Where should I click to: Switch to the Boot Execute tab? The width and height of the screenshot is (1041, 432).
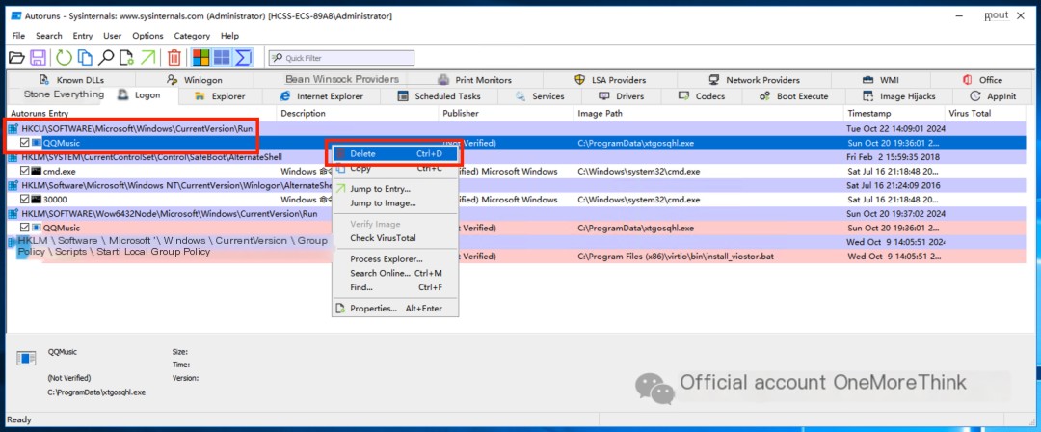pyautogui.click(x=794, y=96)
